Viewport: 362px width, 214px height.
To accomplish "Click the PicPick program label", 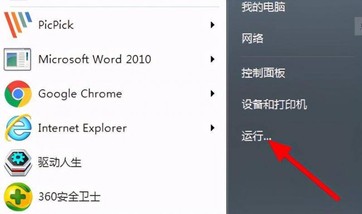I will tap(56, 24).
